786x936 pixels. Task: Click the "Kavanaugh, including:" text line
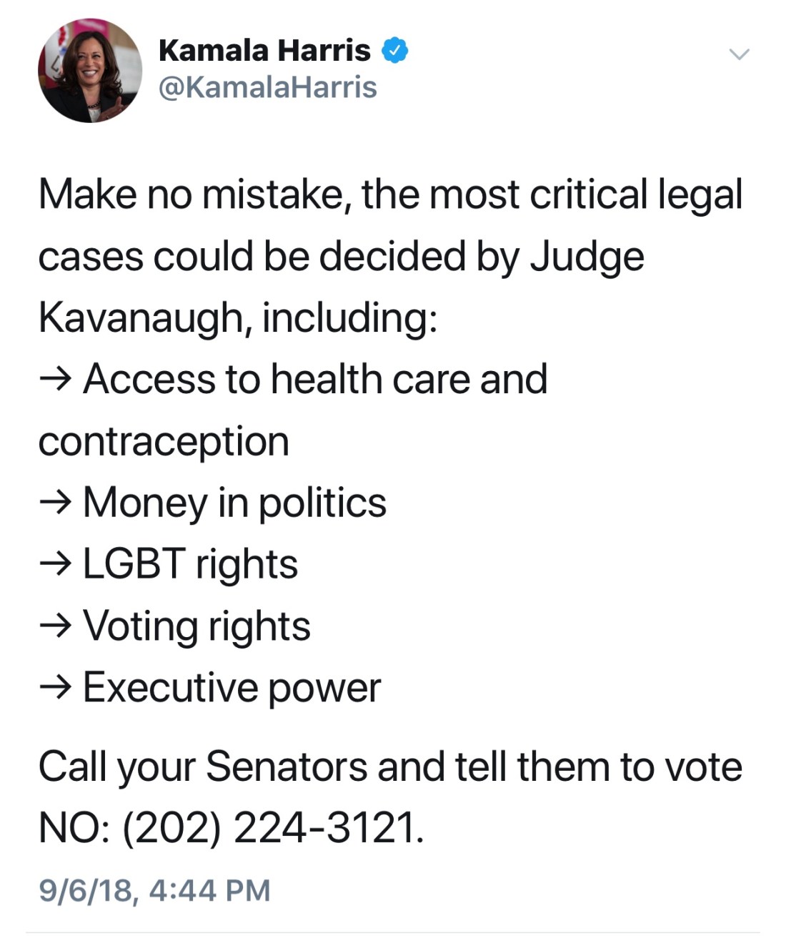tap(237, 317)
